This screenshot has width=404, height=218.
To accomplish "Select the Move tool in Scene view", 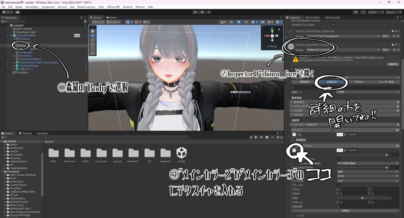I will click(92, 35).
